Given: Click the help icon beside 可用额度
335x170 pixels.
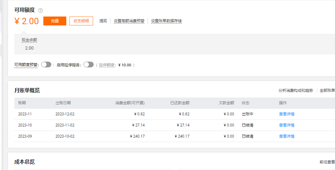Looking at the screenshot, I should [40, 10].
